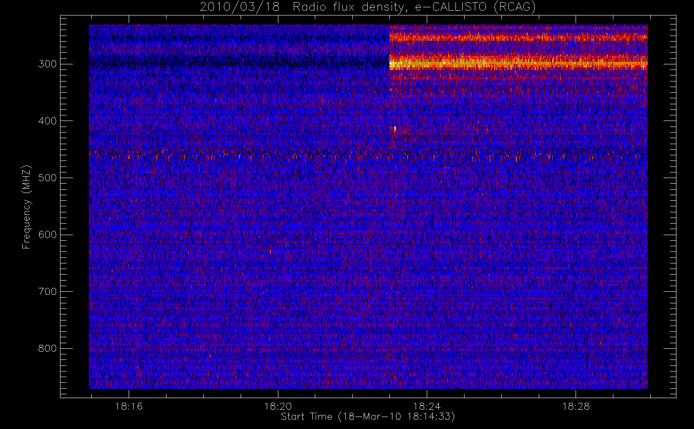
Task: Click the 400 frequency tick label
Action: pos(48,121)
